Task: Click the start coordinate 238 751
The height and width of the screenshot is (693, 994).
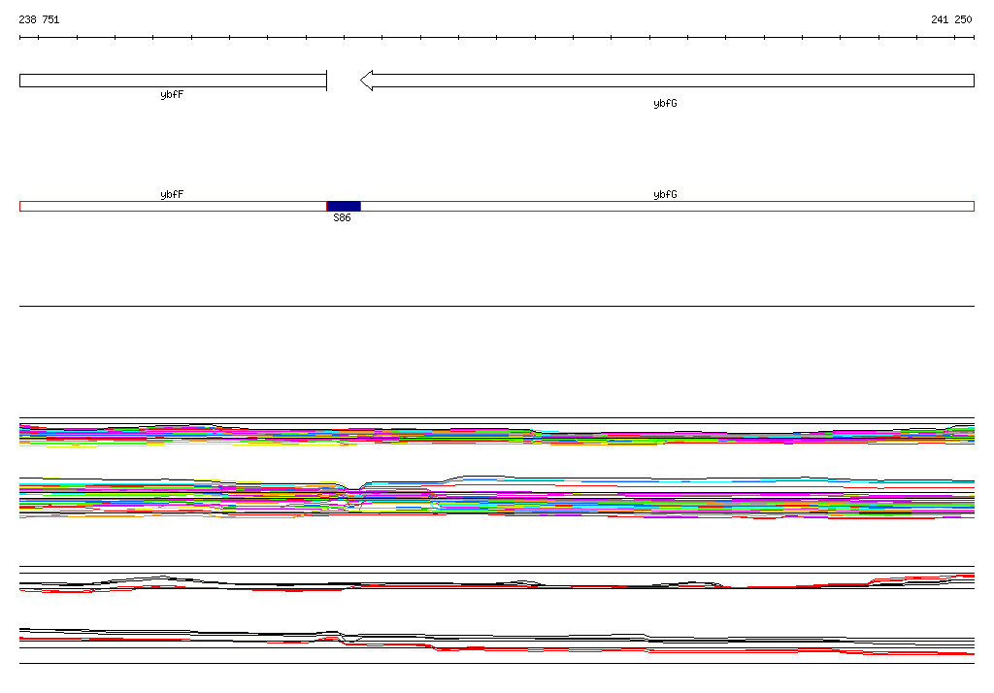Action: pos(39,19)
